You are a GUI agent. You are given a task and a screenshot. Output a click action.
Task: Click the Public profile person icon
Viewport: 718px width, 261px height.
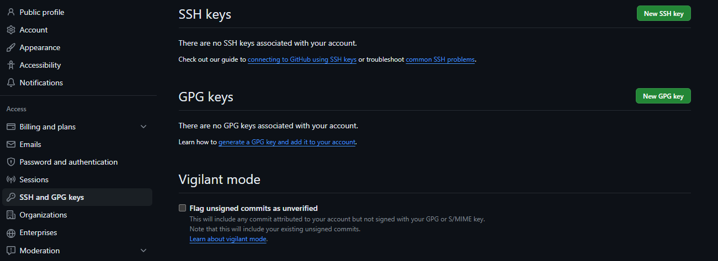(x=10, y=12)
